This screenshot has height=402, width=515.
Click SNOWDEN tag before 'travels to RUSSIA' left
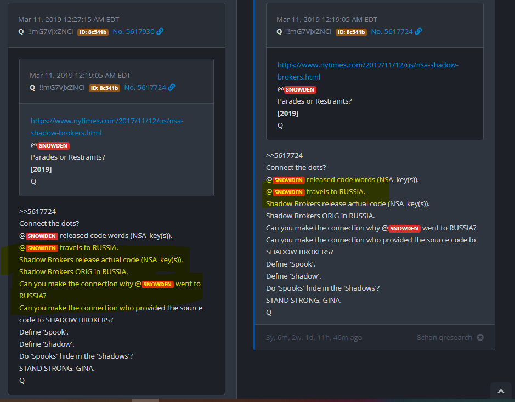(41, 248)
